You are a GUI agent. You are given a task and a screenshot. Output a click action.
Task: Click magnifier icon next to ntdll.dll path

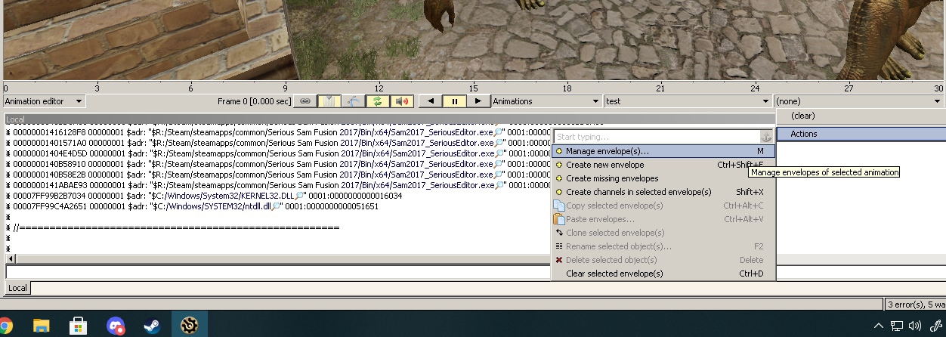tap(276, 206)
